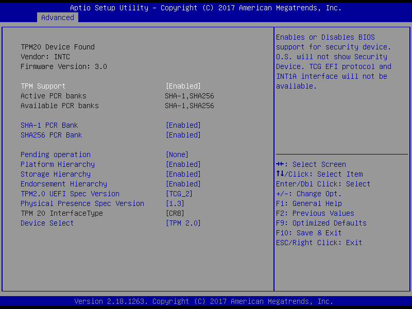Screen dimensions: 412x309
Task: Change Endorsement Hierarchy Enabled value
Action: tap(183, 184)
